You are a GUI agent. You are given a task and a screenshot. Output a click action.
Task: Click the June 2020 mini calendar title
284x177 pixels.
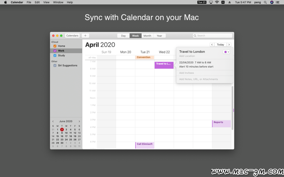[66, 121]
